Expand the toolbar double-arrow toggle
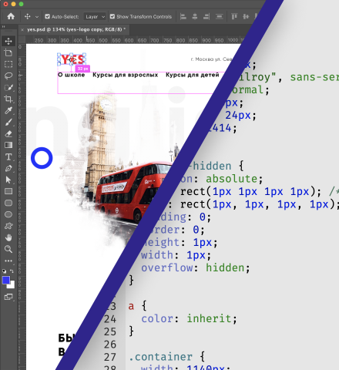The image size is (339, 370). [x=3, y=26]
